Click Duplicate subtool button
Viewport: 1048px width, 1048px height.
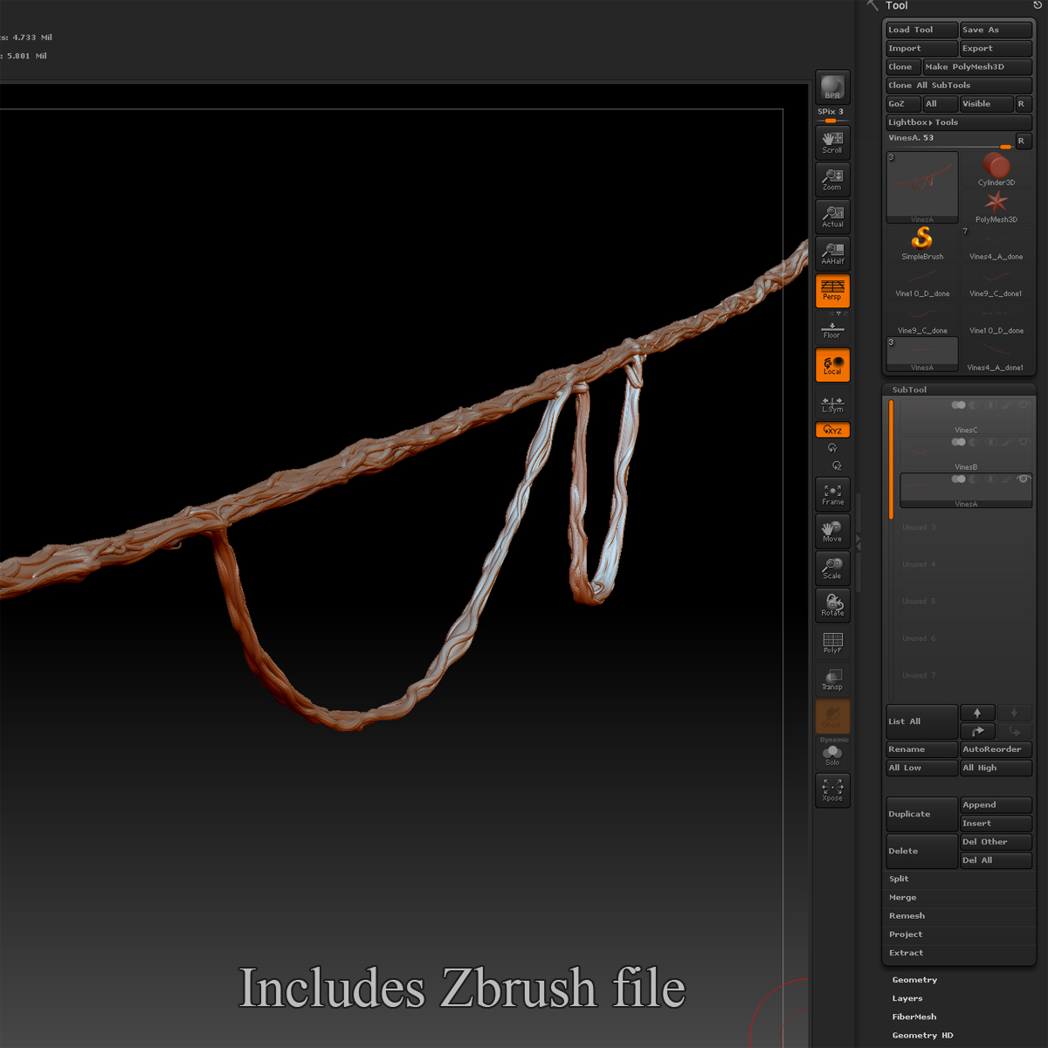(921, 814)
